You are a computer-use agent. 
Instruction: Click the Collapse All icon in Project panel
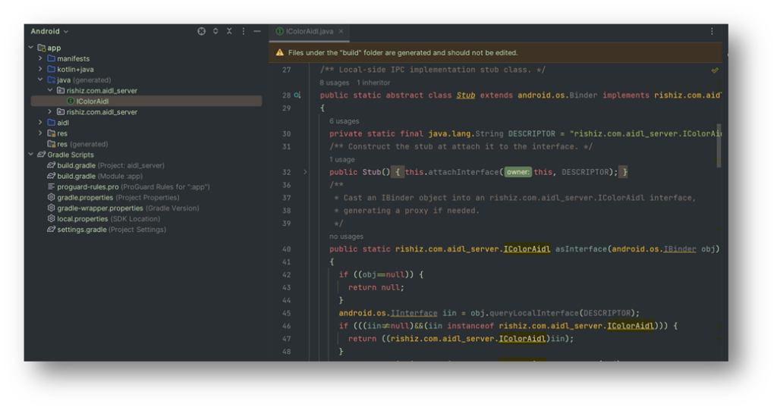[x=229, y=31]
